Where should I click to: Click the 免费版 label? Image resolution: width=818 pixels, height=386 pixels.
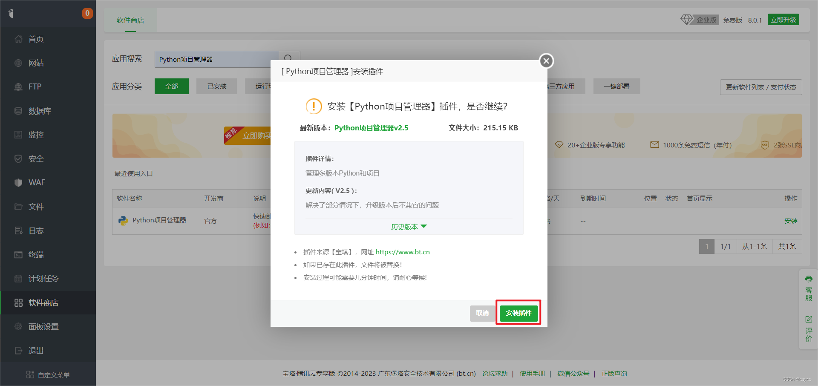(732, 20)
